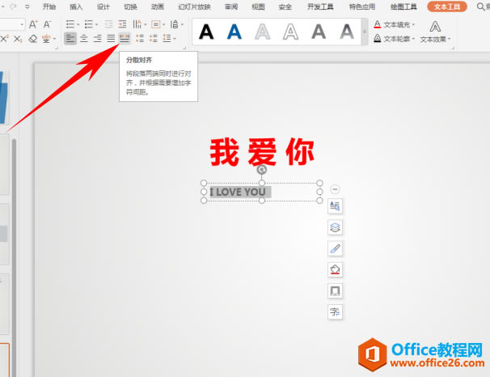490x377 pixels.
Task: Open the 开发工具 tab
Action: pos(320,6)
